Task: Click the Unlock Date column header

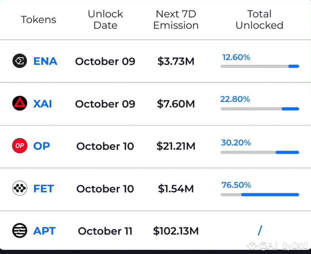Action: (105, 19)
